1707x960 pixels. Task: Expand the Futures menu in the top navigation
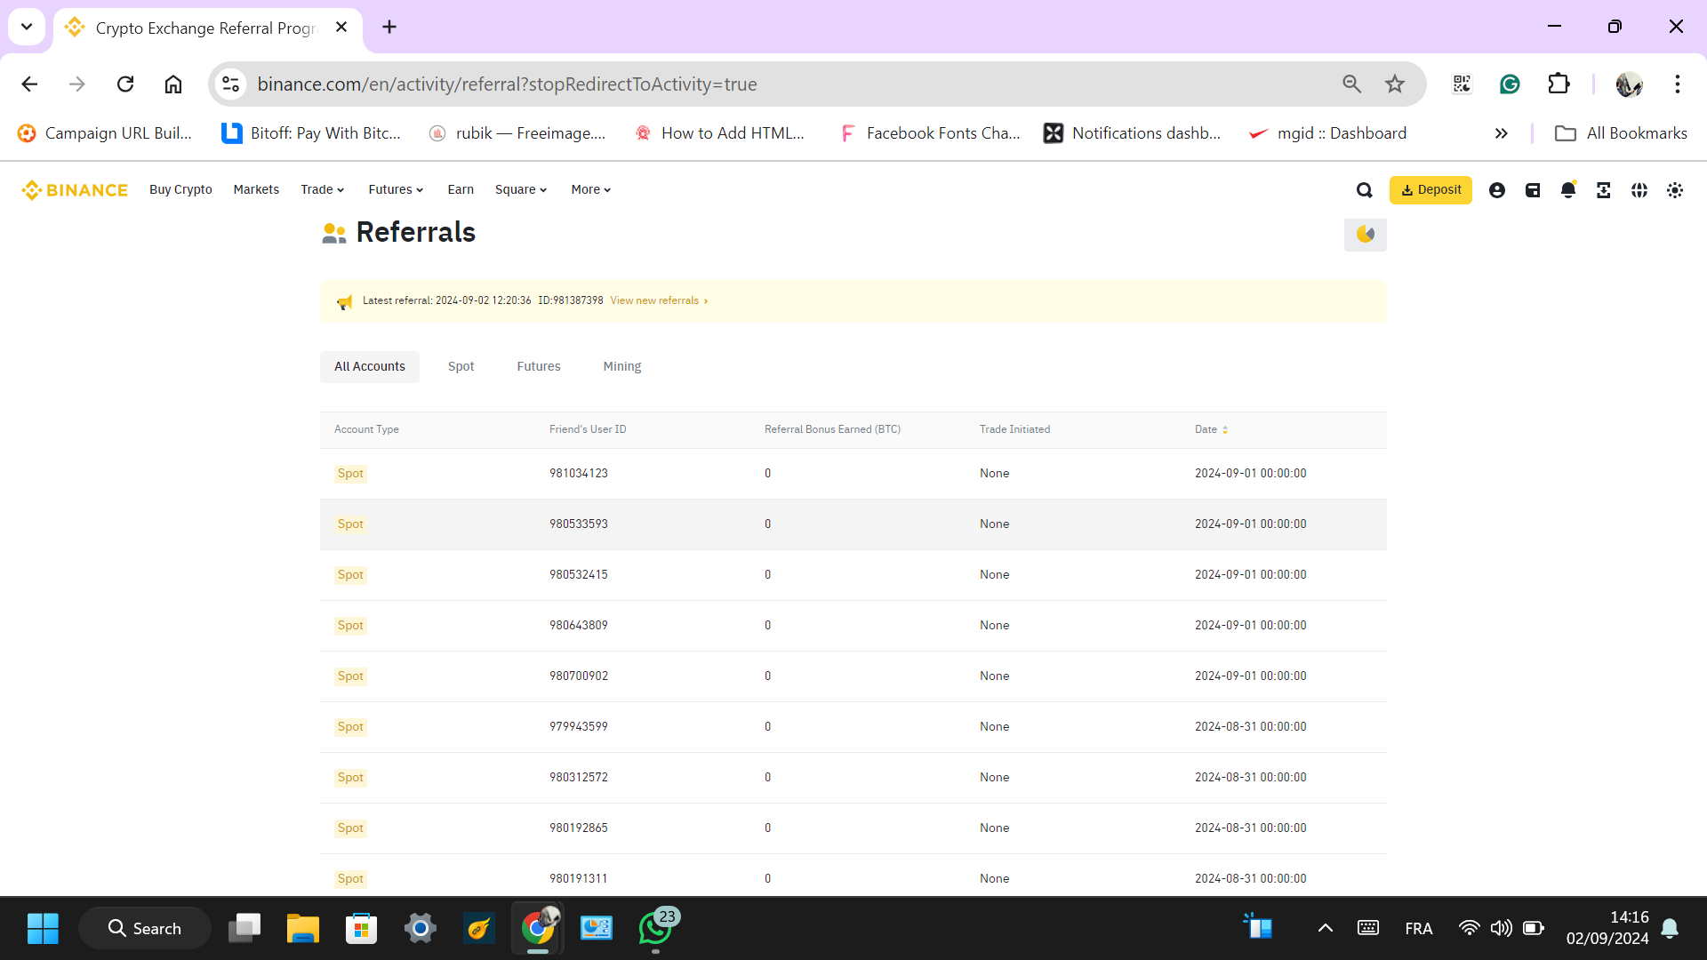[x=396, y=190]
